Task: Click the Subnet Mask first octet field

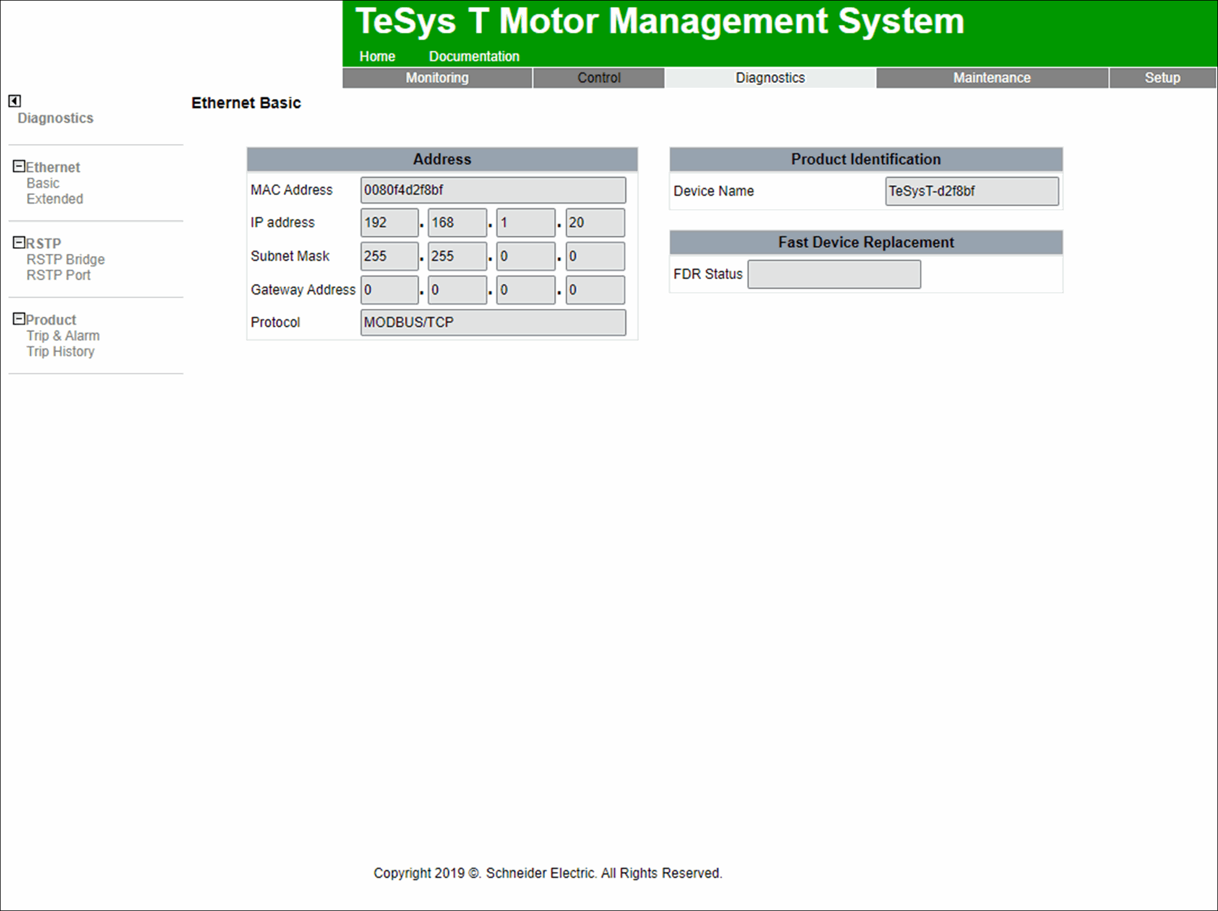Action: [389, 256]
